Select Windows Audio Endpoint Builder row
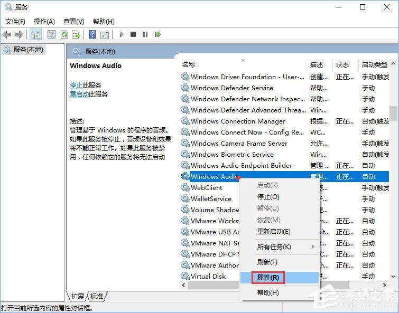This screenshot has width=399, height=313. pyautogui.click(x=284, y=165)
